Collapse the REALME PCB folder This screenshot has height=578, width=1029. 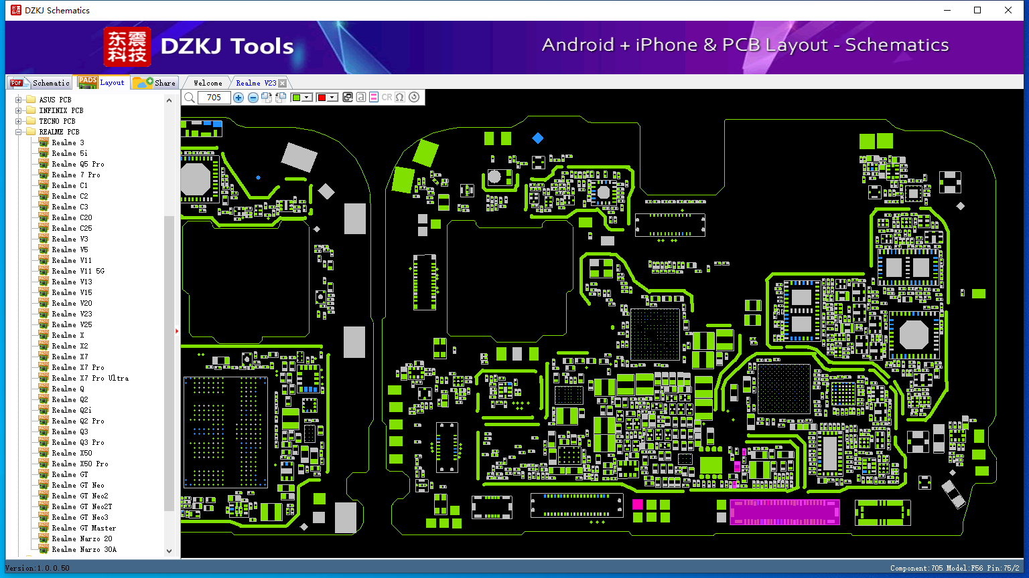tap(19, 132)
